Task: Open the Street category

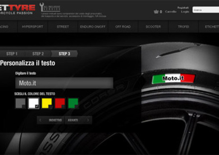Action: (x=63, y=27)
